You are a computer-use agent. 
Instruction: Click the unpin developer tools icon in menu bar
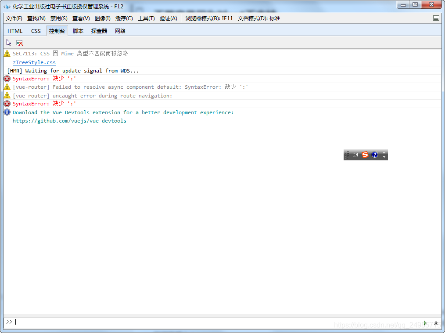click(436, 18)
